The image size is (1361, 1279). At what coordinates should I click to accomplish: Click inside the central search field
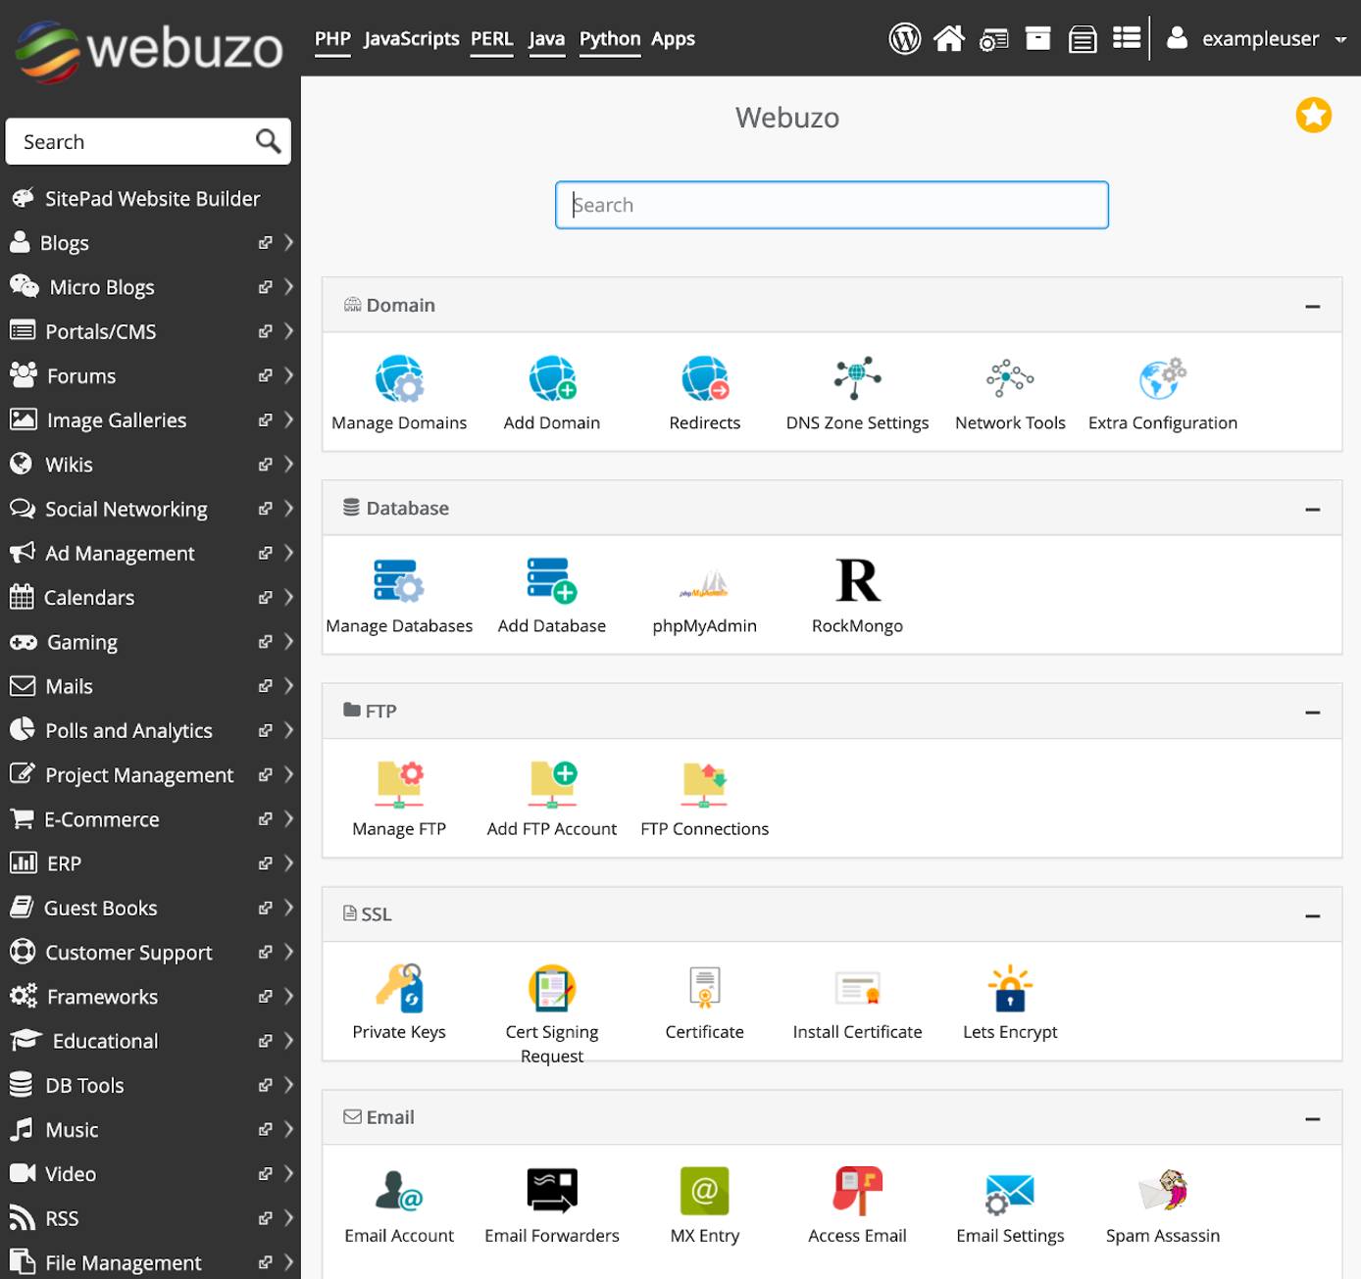[x=831, y=205]
